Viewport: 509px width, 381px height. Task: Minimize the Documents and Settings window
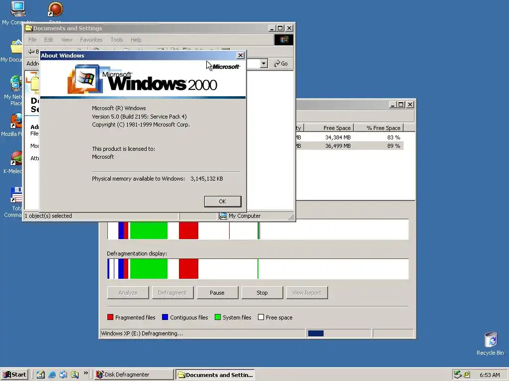272,28
